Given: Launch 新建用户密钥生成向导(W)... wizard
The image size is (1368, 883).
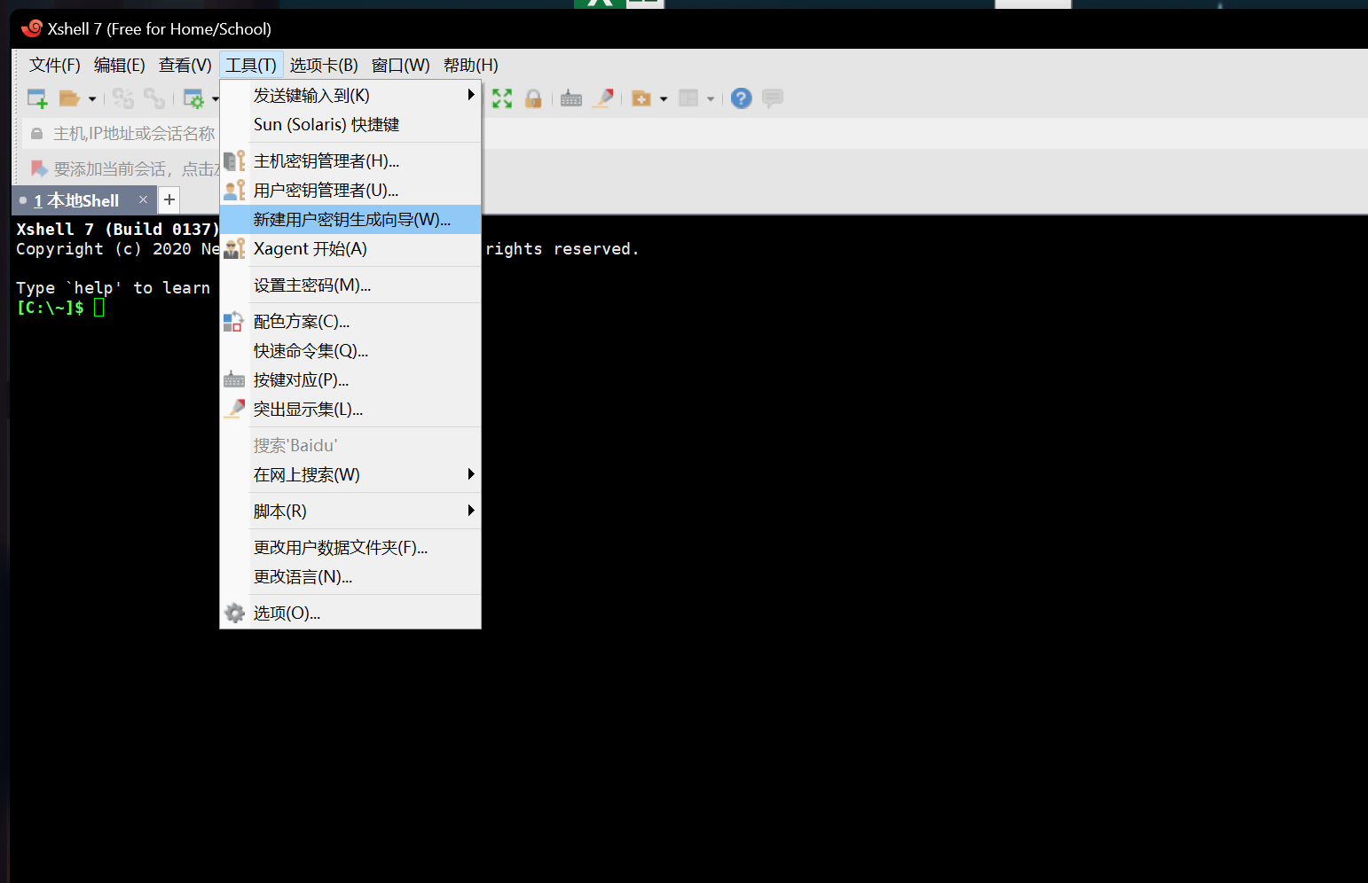Looking at the screenshot, I should (x=350, y=219).
